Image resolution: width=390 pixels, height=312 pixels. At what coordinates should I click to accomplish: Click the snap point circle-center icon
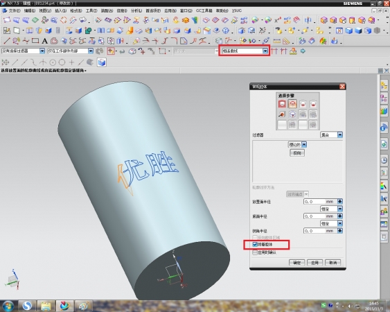click(x=53, y=62)
